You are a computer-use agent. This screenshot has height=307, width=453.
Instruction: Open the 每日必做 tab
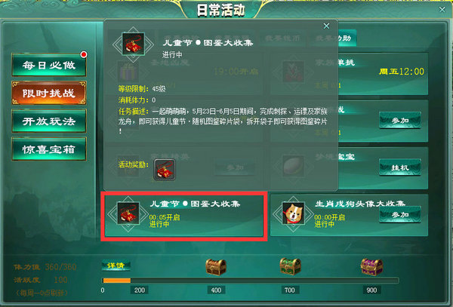(x=49, y=65)
